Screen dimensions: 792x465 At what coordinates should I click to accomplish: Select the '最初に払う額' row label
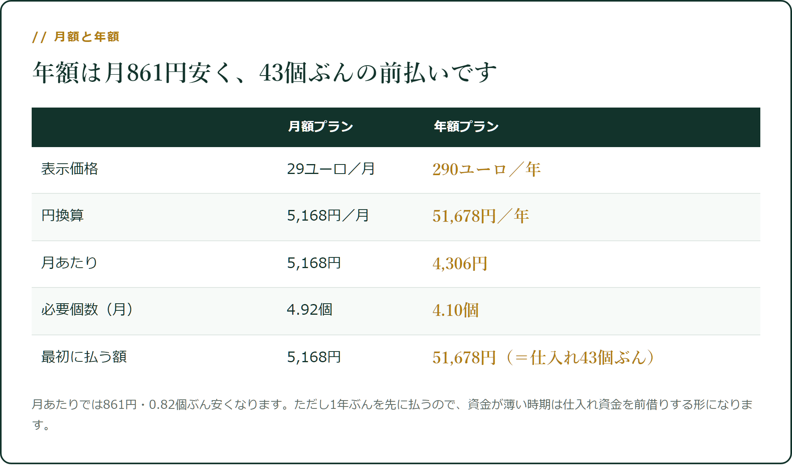point(84,357)
